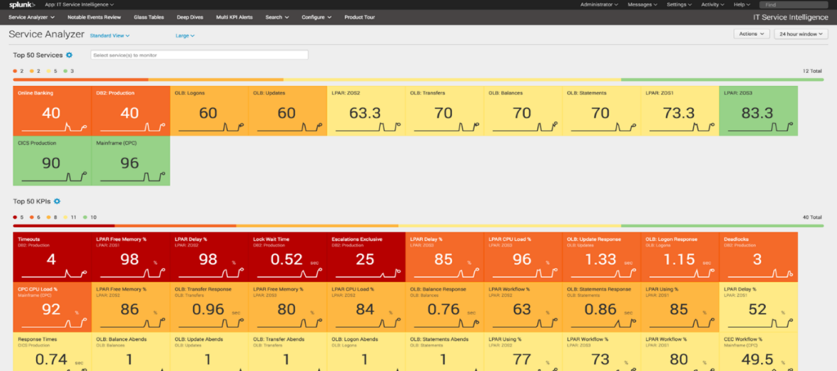The image size is (837, 371).
Task: Click the sparkline on Timeouts tile
Action: tap(55, 274)
